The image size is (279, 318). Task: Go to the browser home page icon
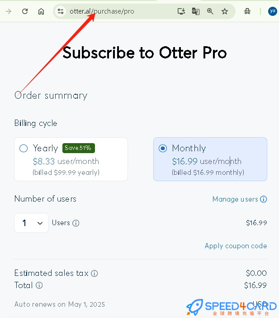click(x=41, y=11)
